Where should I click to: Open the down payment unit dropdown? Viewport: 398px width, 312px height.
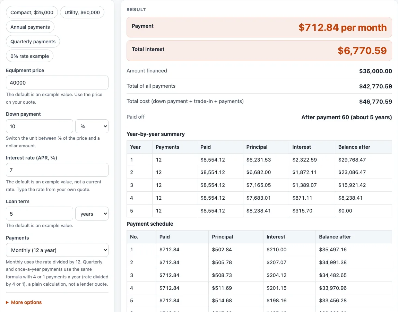pos(92,126)
